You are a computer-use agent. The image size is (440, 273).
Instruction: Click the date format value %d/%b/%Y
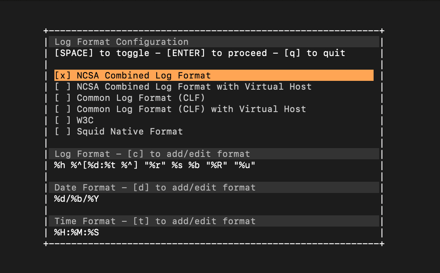click(x=77, y=199)
